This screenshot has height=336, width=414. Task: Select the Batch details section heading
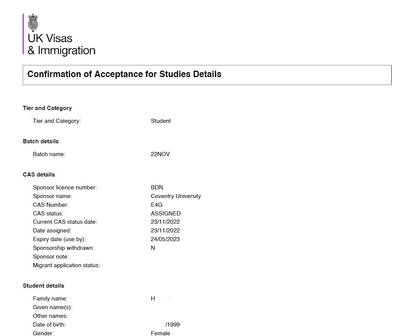pyautogui.click(x=41, y=141)
